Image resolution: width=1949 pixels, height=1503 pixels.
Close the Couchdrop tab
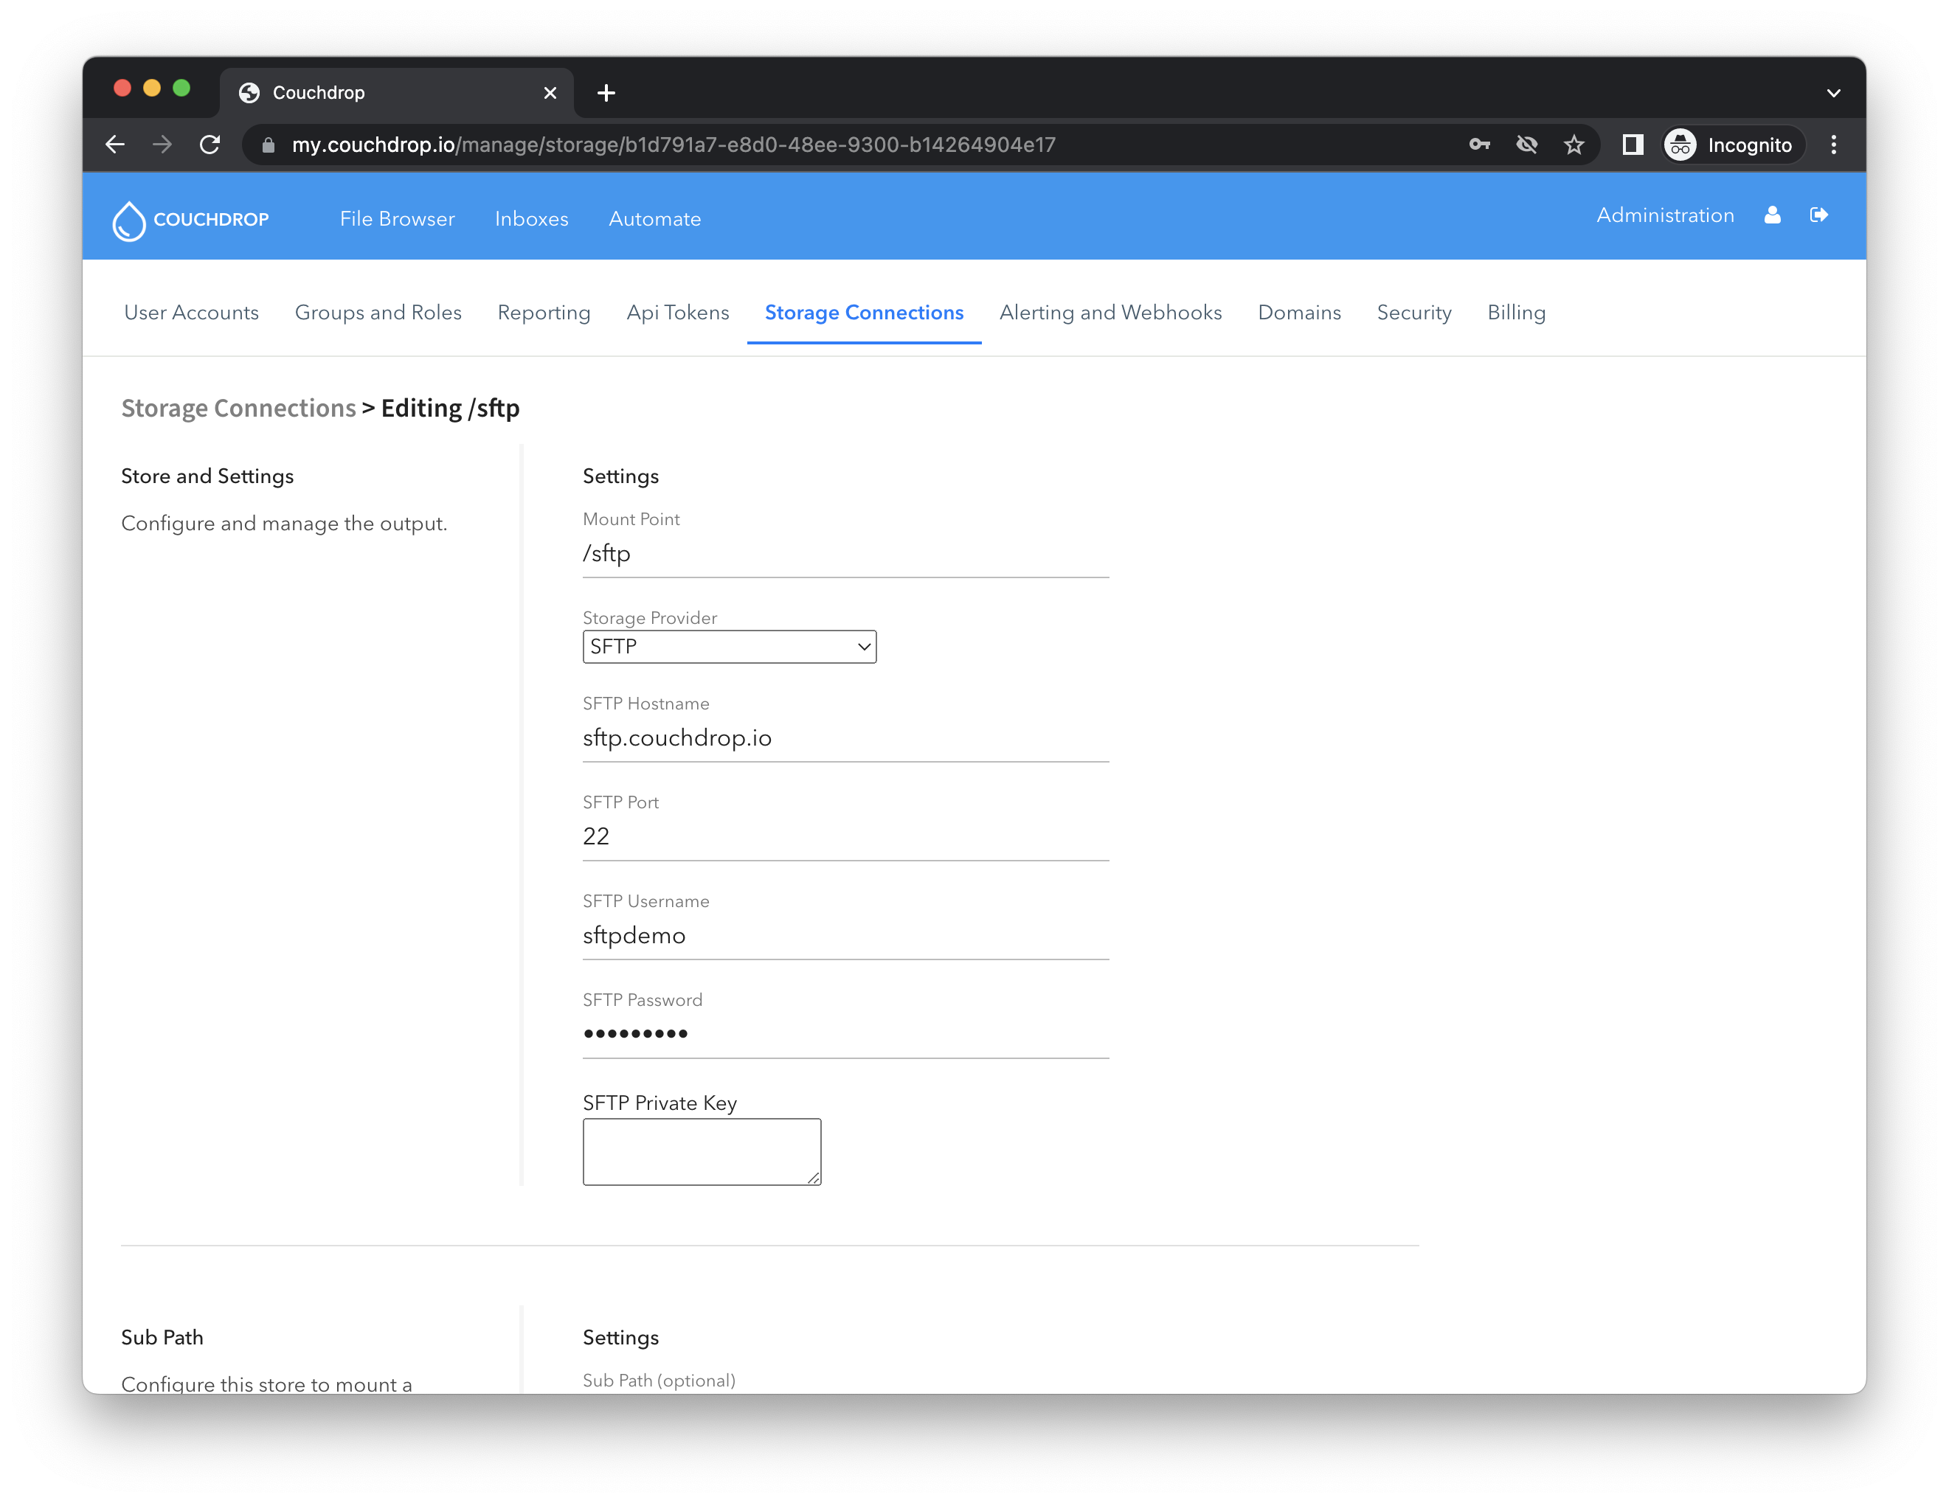[550, 93]
